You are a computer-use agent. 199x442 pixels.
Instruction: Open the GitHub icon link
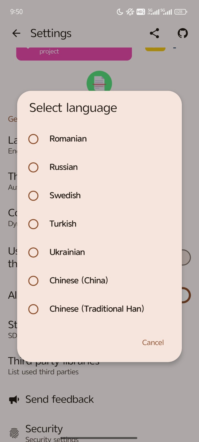click(x=182, y=33)
